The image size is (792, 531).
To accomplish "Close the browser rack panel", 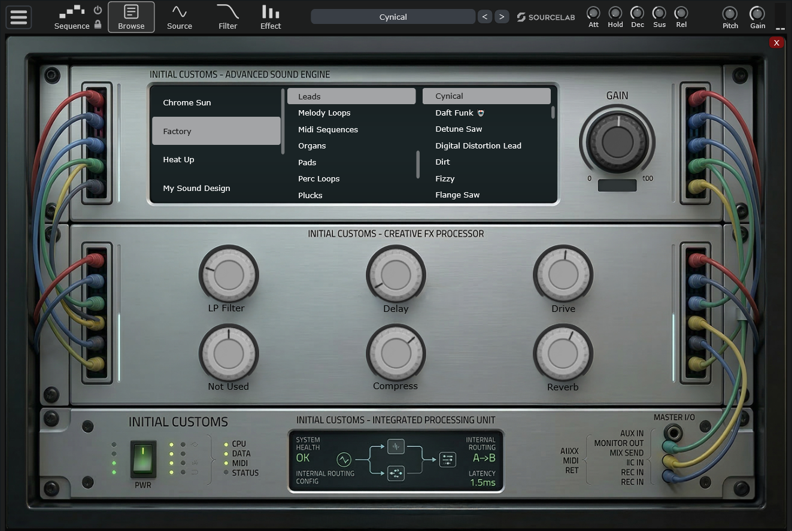I will tap(776, 43).
